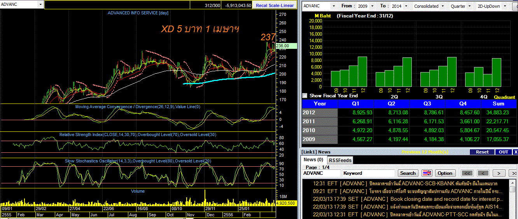Click the 17,055.37 sum cell

499,139
